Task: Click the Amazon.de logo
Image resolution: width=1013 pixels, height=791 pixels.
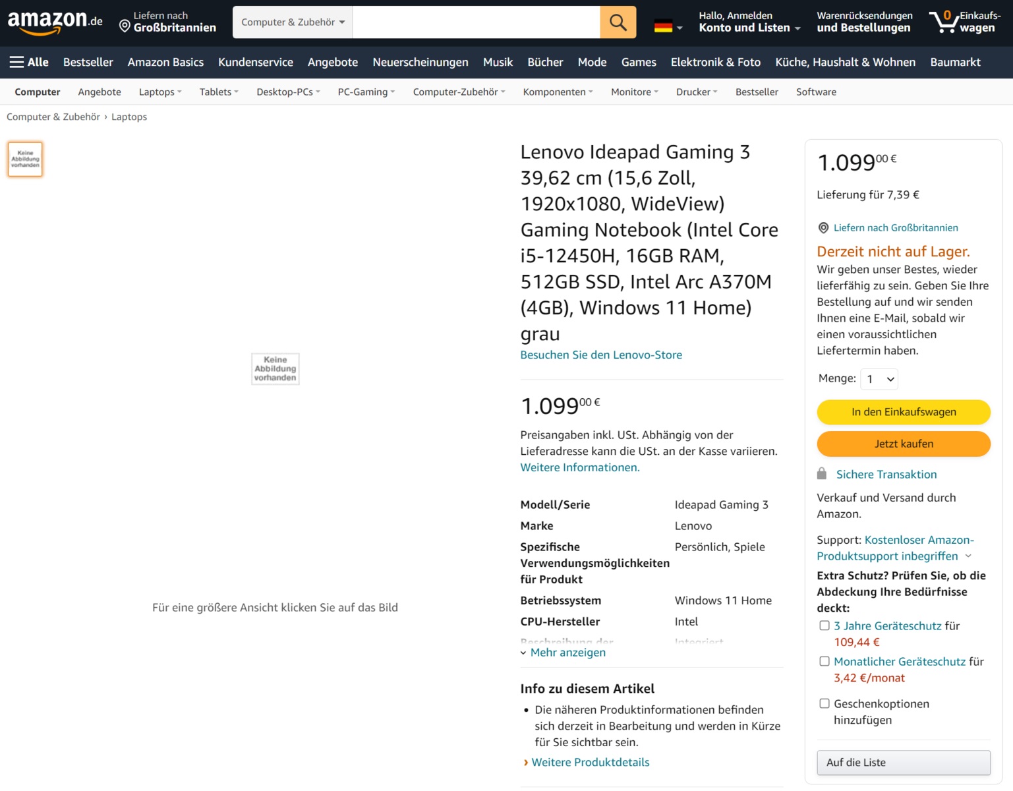Action: (x=55, y=22)
